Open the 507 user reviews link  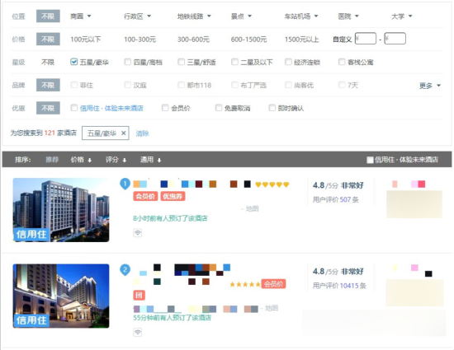345,199
